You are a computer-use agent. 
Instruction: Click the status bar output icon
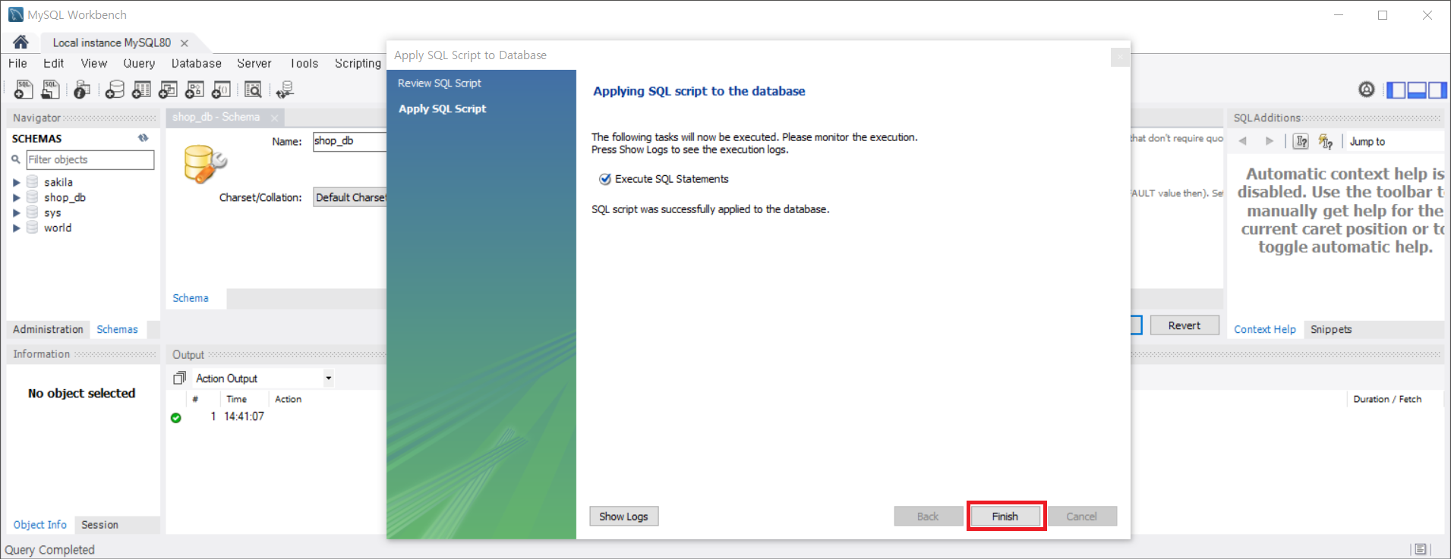coord(1421,549)
